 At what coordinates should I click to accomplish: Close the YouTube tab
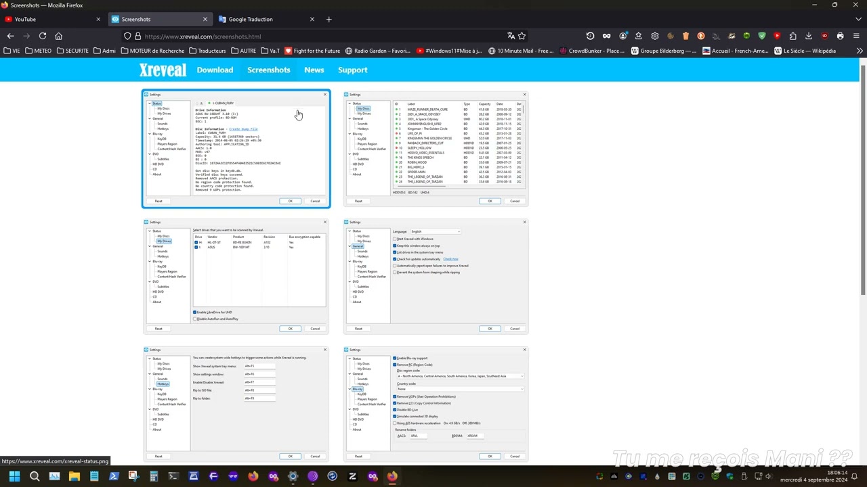pyautogui.click(x=98, y=19)
